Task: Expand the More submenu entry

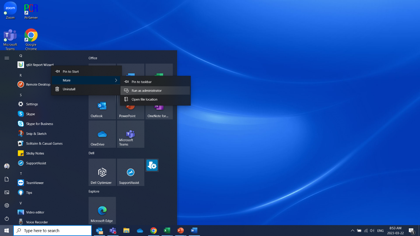Action: click(86, 80)
